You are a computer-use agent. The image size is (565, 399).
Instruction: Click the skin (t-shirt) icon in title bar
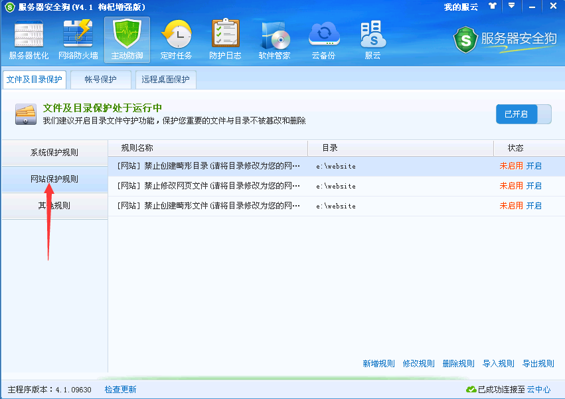[x=492, y=6]
